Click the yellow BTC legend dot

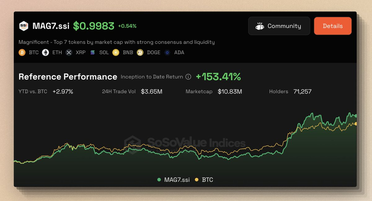click(x=196, y=180)
